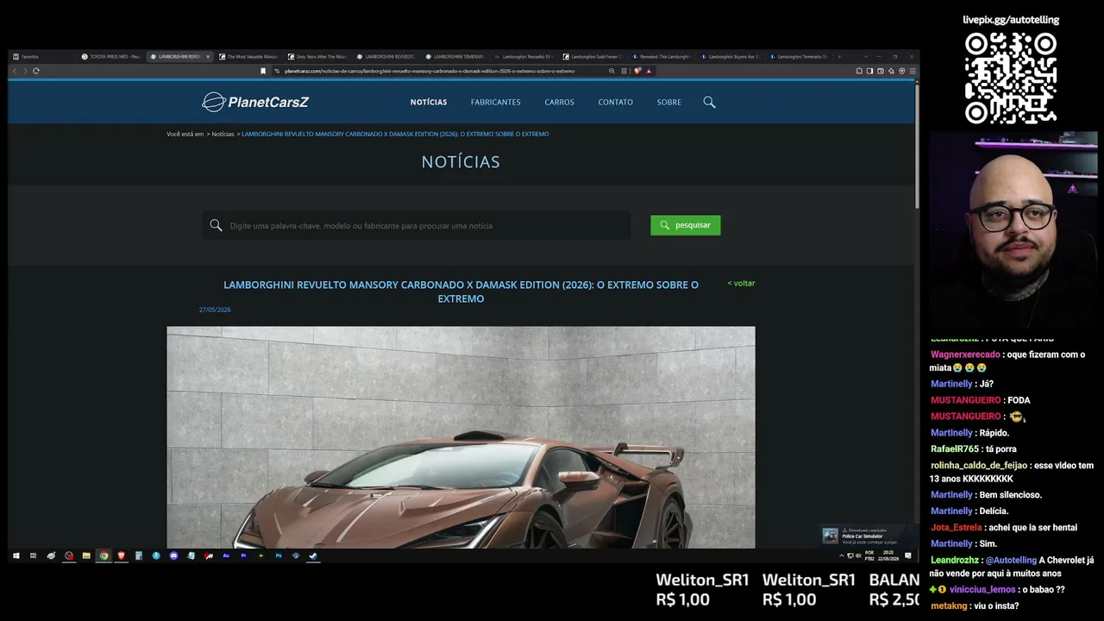This screenshot has height=621, width=1104.
Task: Click the '< voltar' link
Action: coord(741,283)
